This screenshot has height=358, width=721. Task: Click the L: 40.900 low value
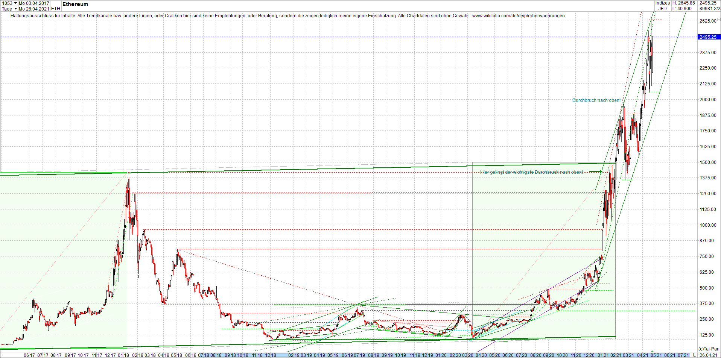(x=682, y=9)
